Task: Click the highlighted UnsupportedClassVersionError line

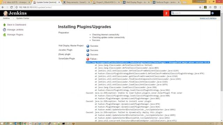Action: (148, 62)
